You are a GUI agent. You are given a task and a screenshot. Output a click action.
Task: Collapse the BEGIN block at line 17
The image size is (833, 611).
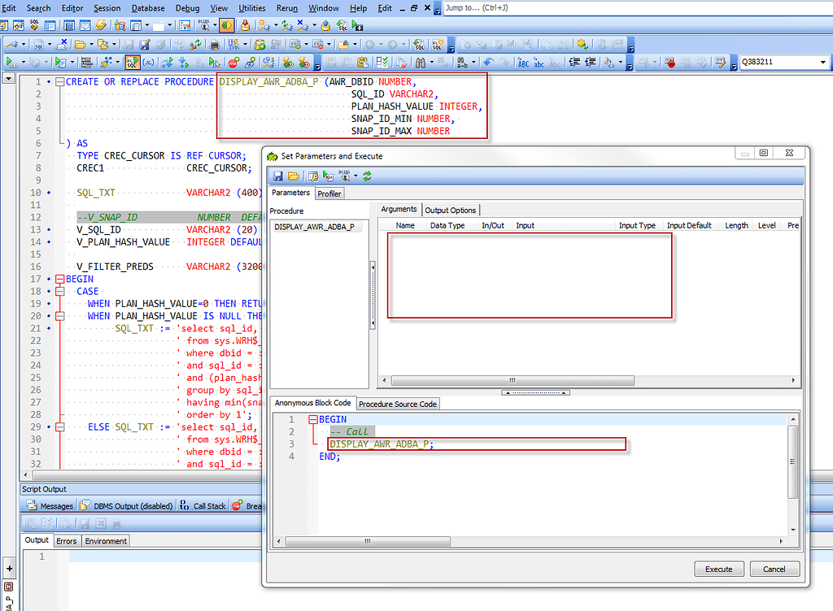pyautogui.click(x=59, y=279)
